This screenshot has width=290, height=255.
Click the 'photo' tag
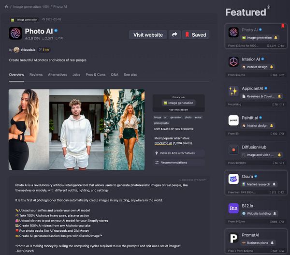[188, 118]
